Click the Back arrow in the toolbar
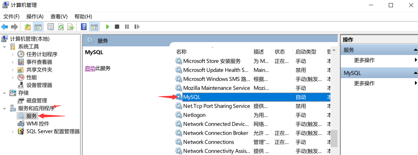The height and width of the screenshot is (155, 418). coord(5,27)
